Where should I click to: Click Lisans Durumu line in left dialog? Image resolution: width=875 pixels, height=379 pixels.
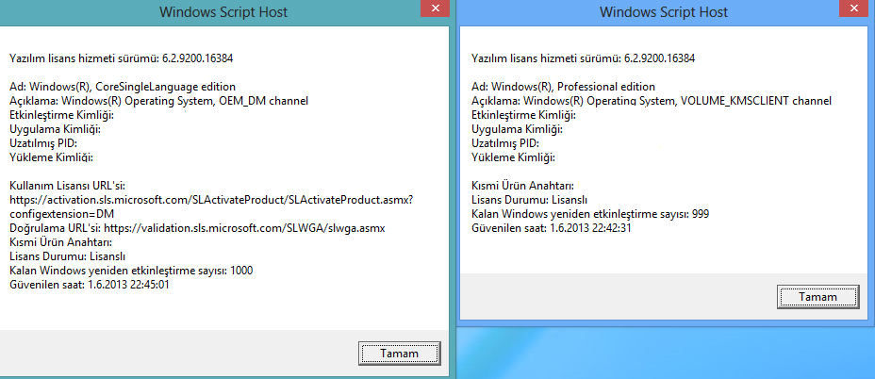coord(68,256)
